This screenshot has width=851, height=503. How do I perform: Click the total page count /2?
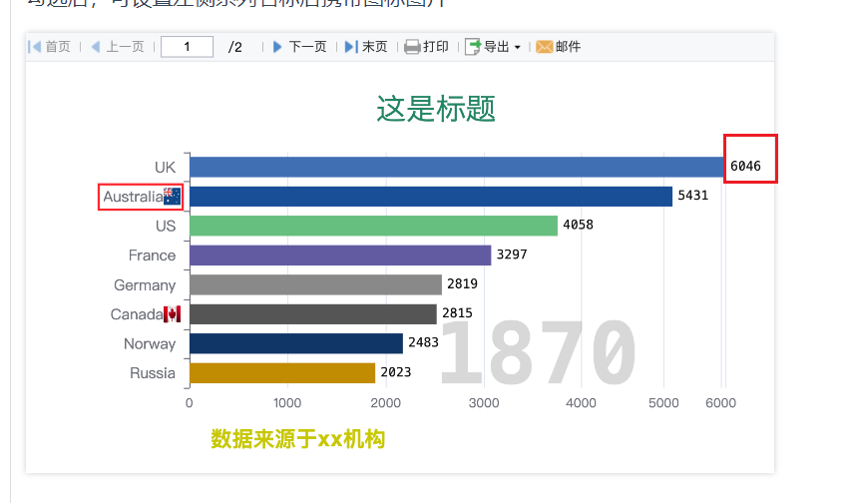point(235,47)
